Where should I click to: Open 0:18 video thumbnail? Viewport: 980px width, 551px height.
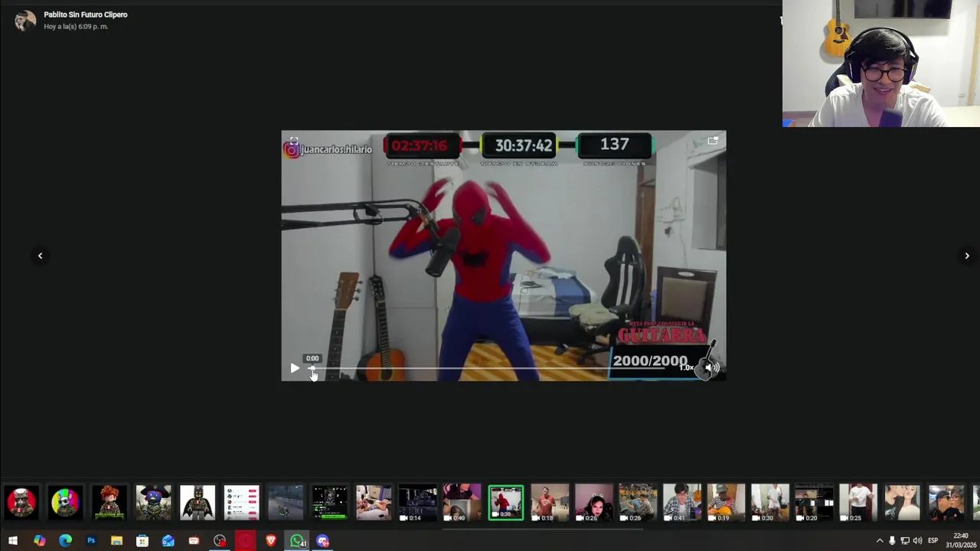tap(550, 503)
